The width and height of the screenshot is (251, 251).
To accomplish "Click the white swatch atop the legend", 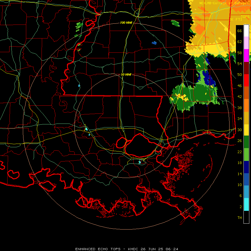I will point(246,31).
